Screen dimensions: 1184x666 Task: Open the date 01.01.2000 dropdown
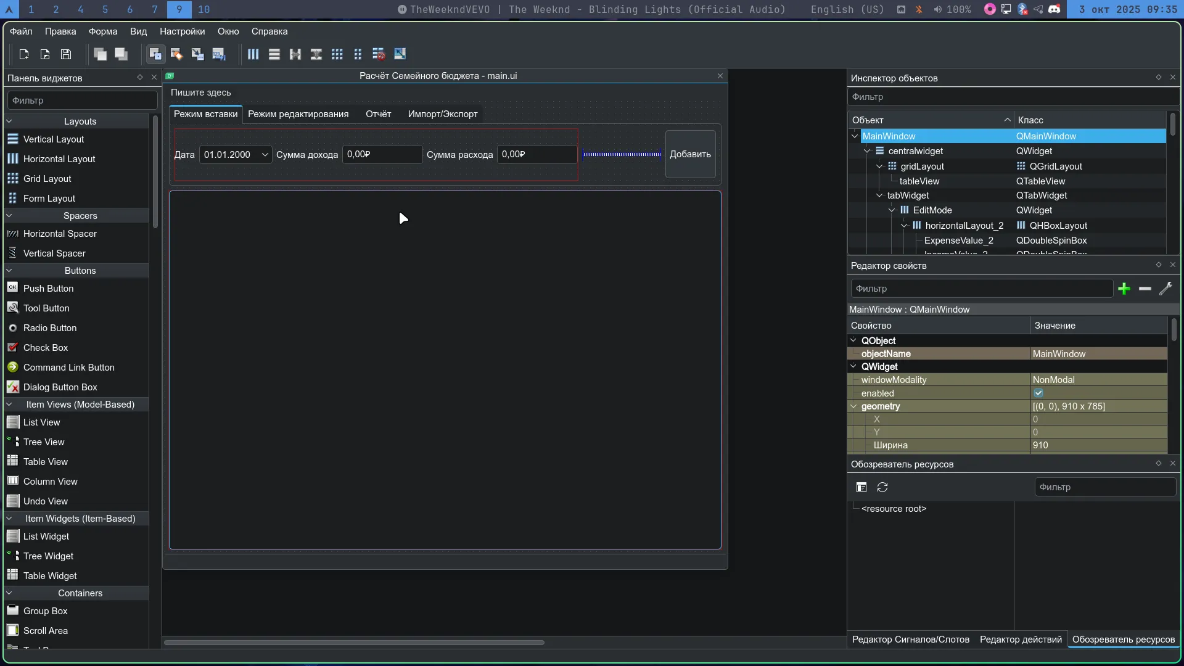(x=265, y=154)
